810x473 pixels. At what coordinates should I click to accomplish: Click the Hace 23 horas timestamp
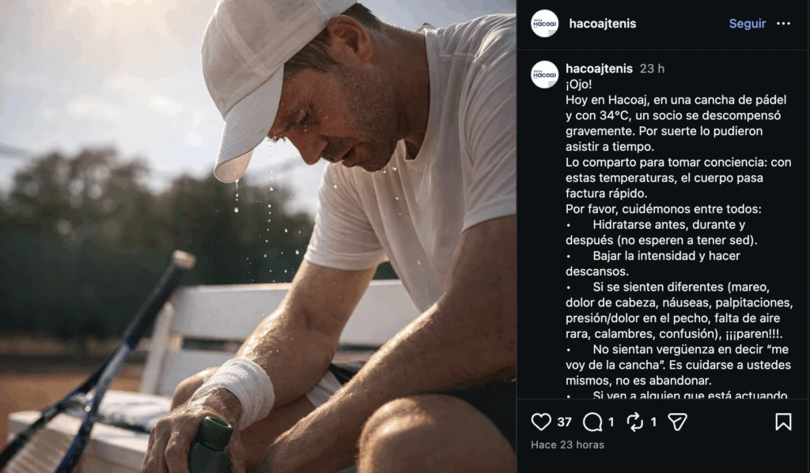click(567, 445)
